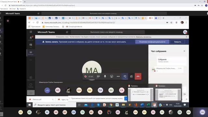Screen dimensions: 208x117
Task: Reload the outer browser page
Action: [x=6, y=6]
